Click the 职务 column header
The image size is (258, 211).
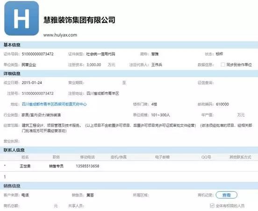click(56, 157)
